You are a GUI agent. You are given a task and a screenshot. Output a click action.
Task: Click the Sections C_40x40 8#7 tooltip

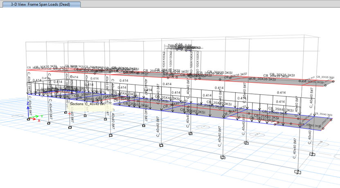[88, 104]
